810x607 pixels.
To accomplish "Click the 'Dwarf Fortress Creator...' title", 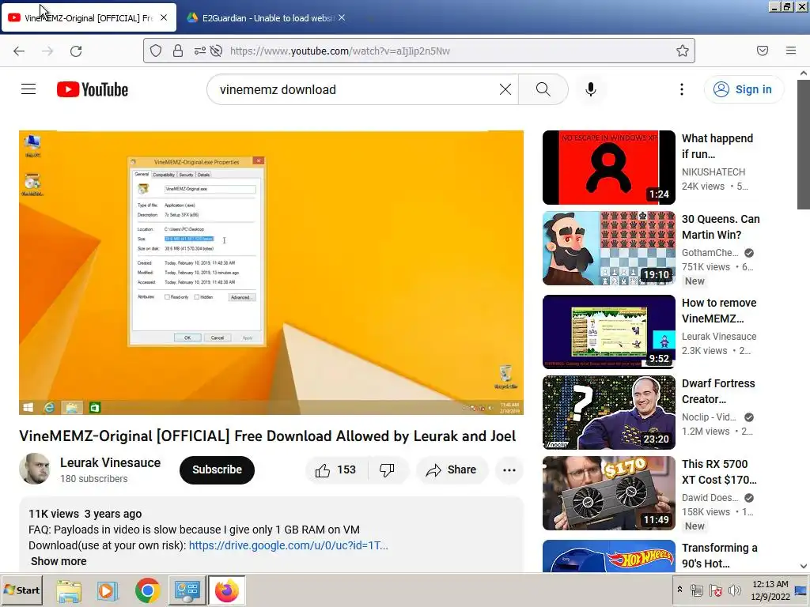I will 718,390.
